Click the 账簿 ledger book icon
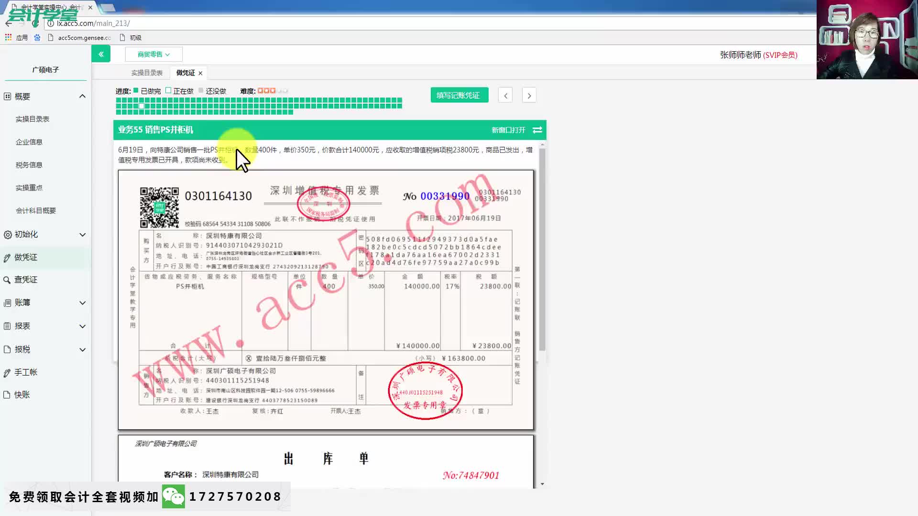Screen dimensions: 918x516 coord(7,302)
